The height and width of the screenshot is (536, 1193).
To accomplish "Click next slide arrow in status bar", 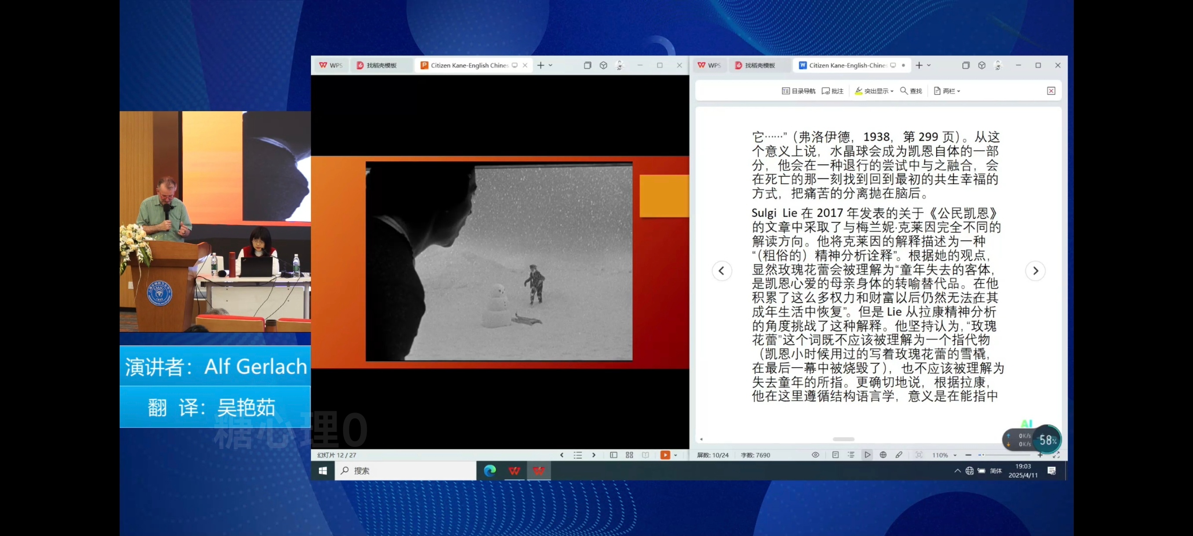I will click(594, 455).
